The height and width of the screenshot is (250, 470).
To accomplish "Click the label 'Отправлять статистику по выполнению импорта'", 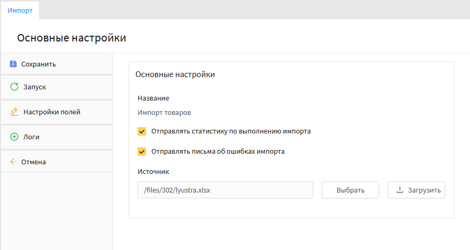I will [231, 131].
